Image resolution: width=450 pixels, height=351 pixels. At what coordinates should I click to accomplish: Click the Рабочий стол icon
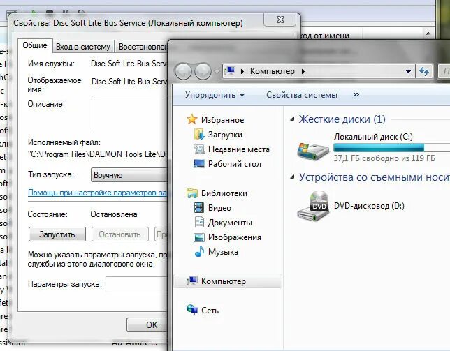[199, 163]
